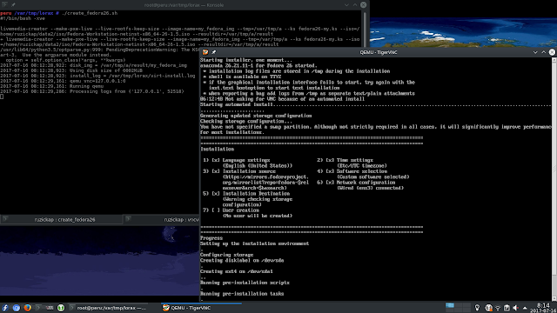The image size is (557, 313).
Task: Pin the QEMU - TigerVNC window on all desktops
Action: (214, 52)
